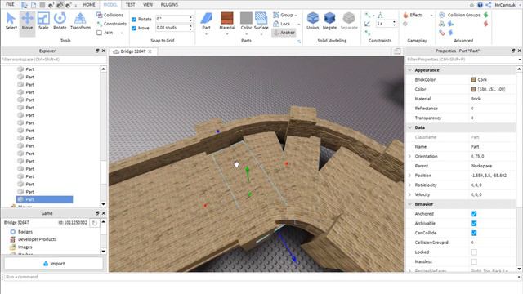Uncheck Move snap checkbox
The image size is (523, 294).
click(134, 28)
